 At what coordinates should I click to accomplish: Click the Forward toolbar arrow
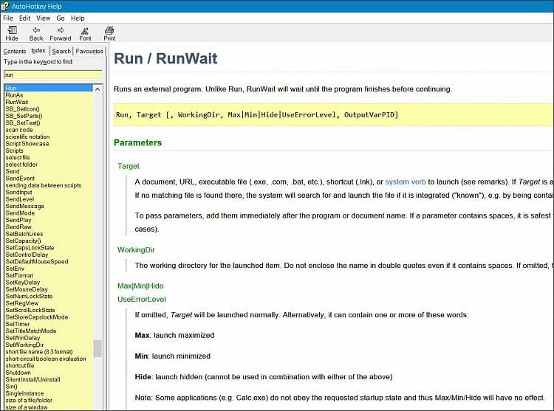pos(61,33)
